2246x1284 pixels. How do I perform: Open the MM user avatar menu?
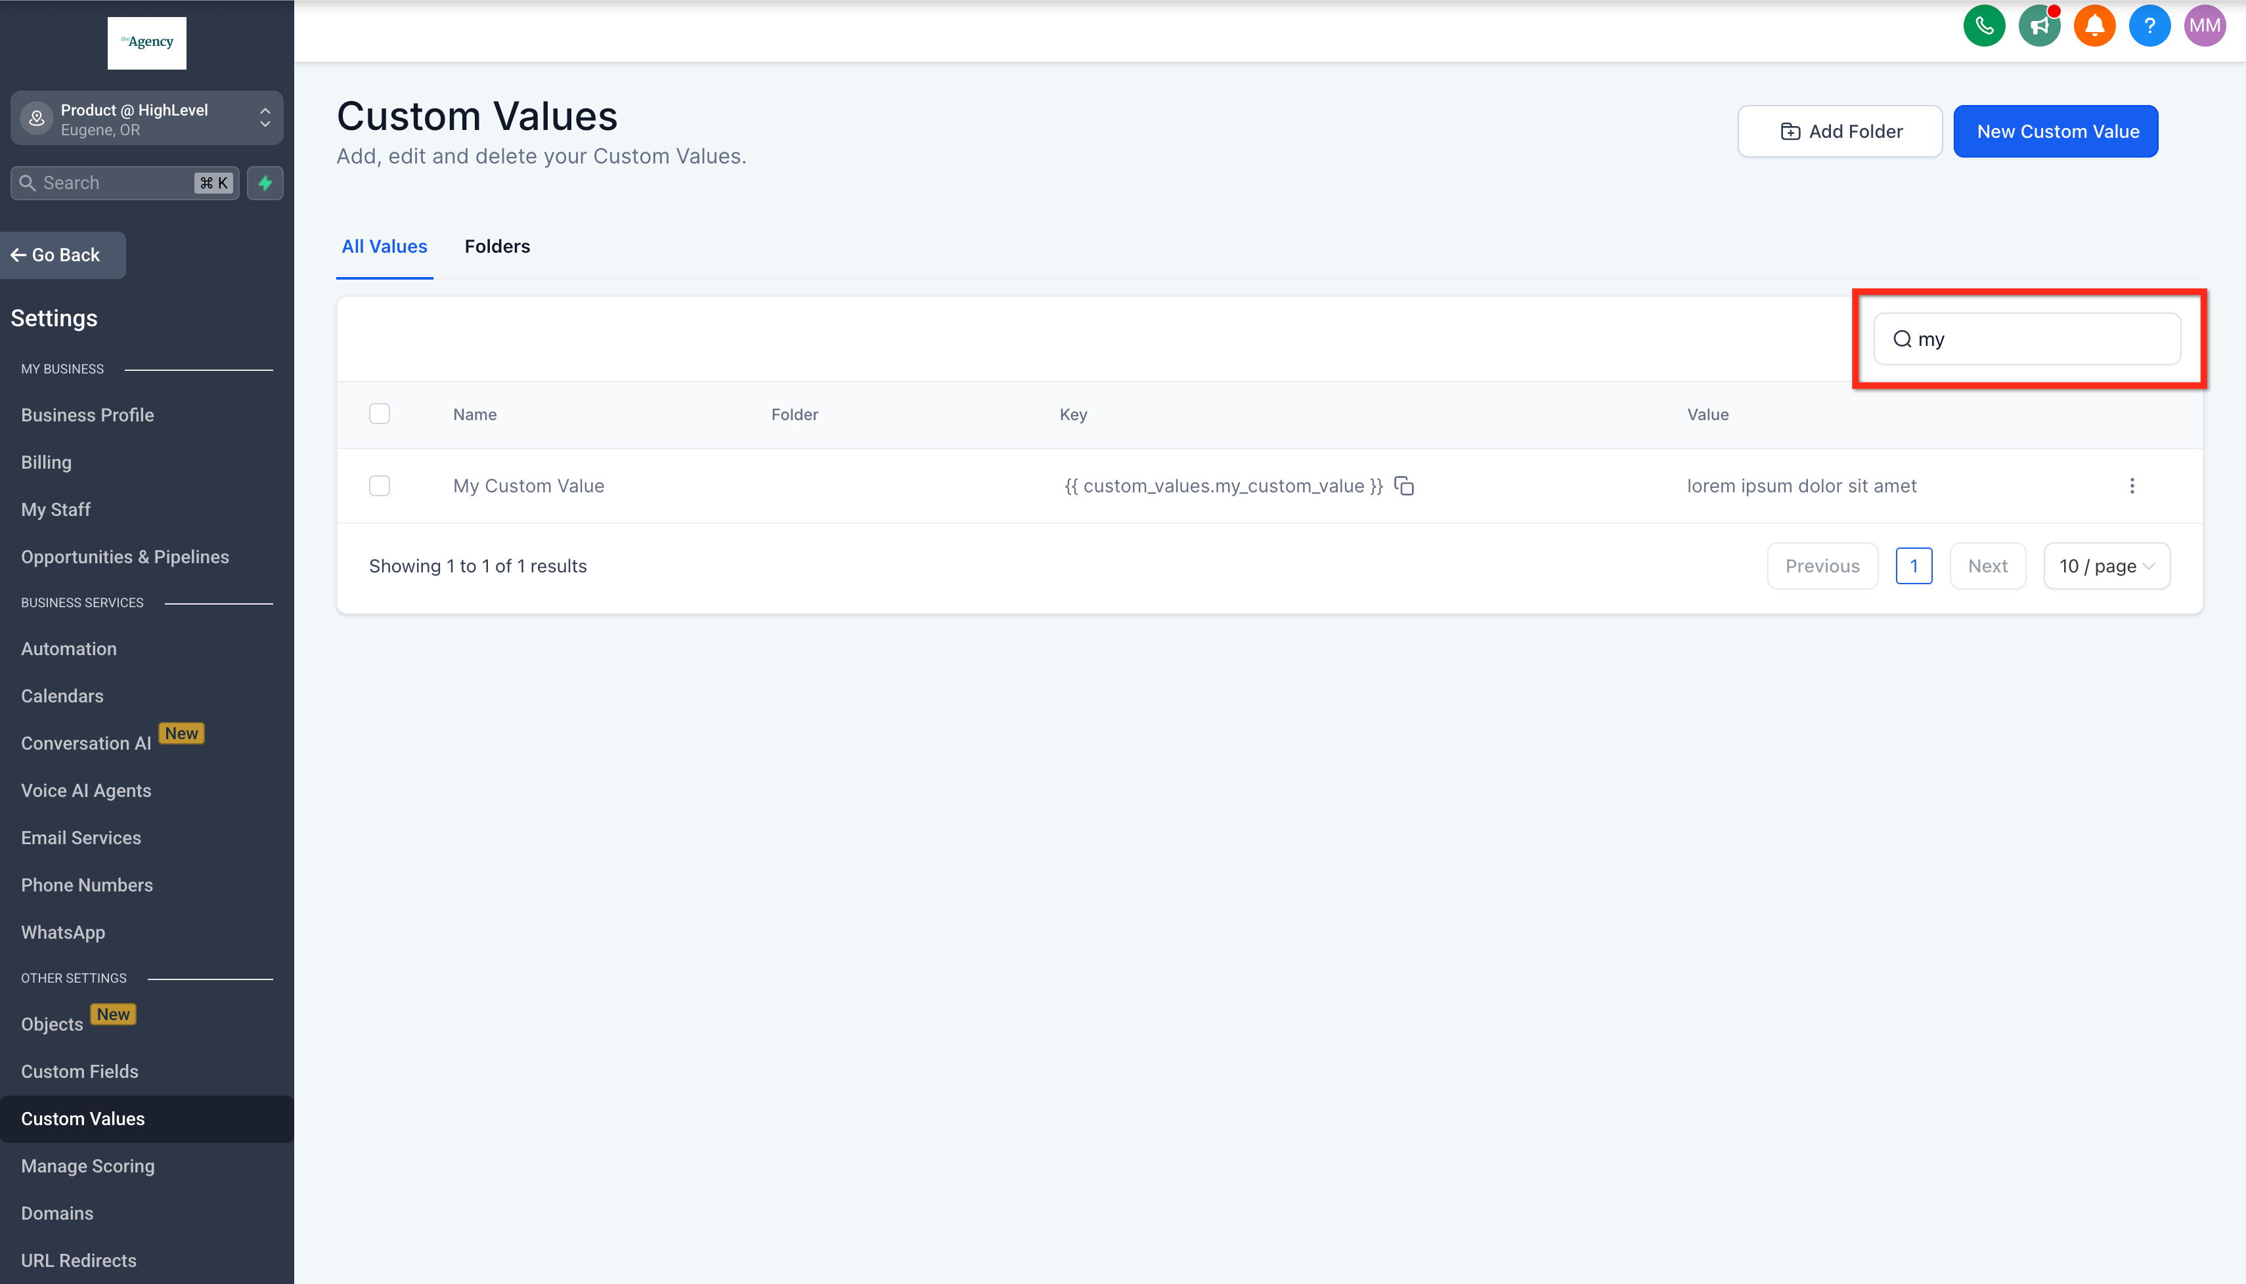(2204, 26)
